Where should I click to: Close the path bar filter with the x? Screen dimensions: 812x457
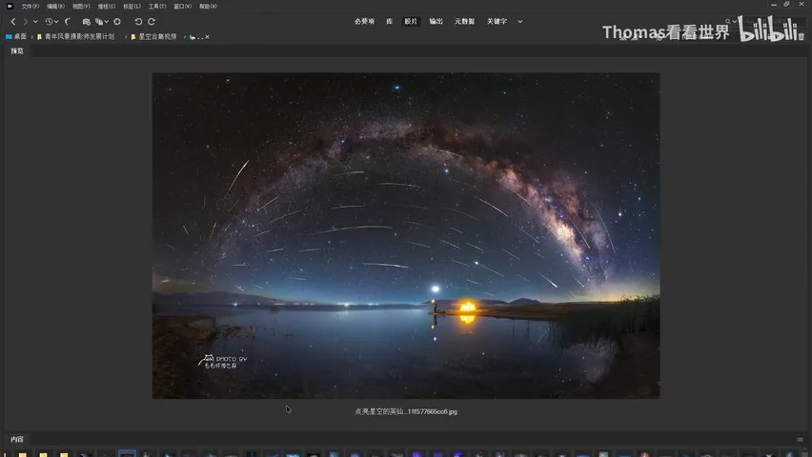pos(207,37)
